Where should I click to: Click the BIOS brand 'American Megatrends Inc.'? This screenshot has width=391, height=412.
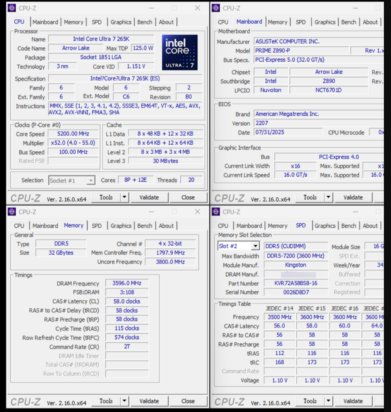coord(318,114)
